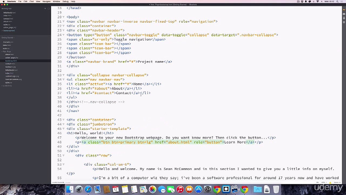The width and height of the screenshot is (346, 195).
Task: Collapse code fold arrow at line 33
Action: click(64, 75)
